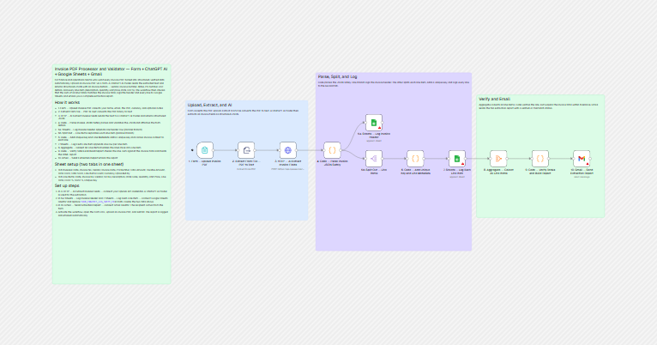Click the Gmail node's red warning triangle
This screenshot has height=345, width=657.
tap(588, 164)
